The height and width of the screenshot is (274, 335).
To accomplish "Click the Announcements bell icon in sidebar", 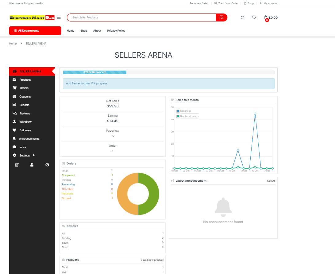I will tap(14, 138).
